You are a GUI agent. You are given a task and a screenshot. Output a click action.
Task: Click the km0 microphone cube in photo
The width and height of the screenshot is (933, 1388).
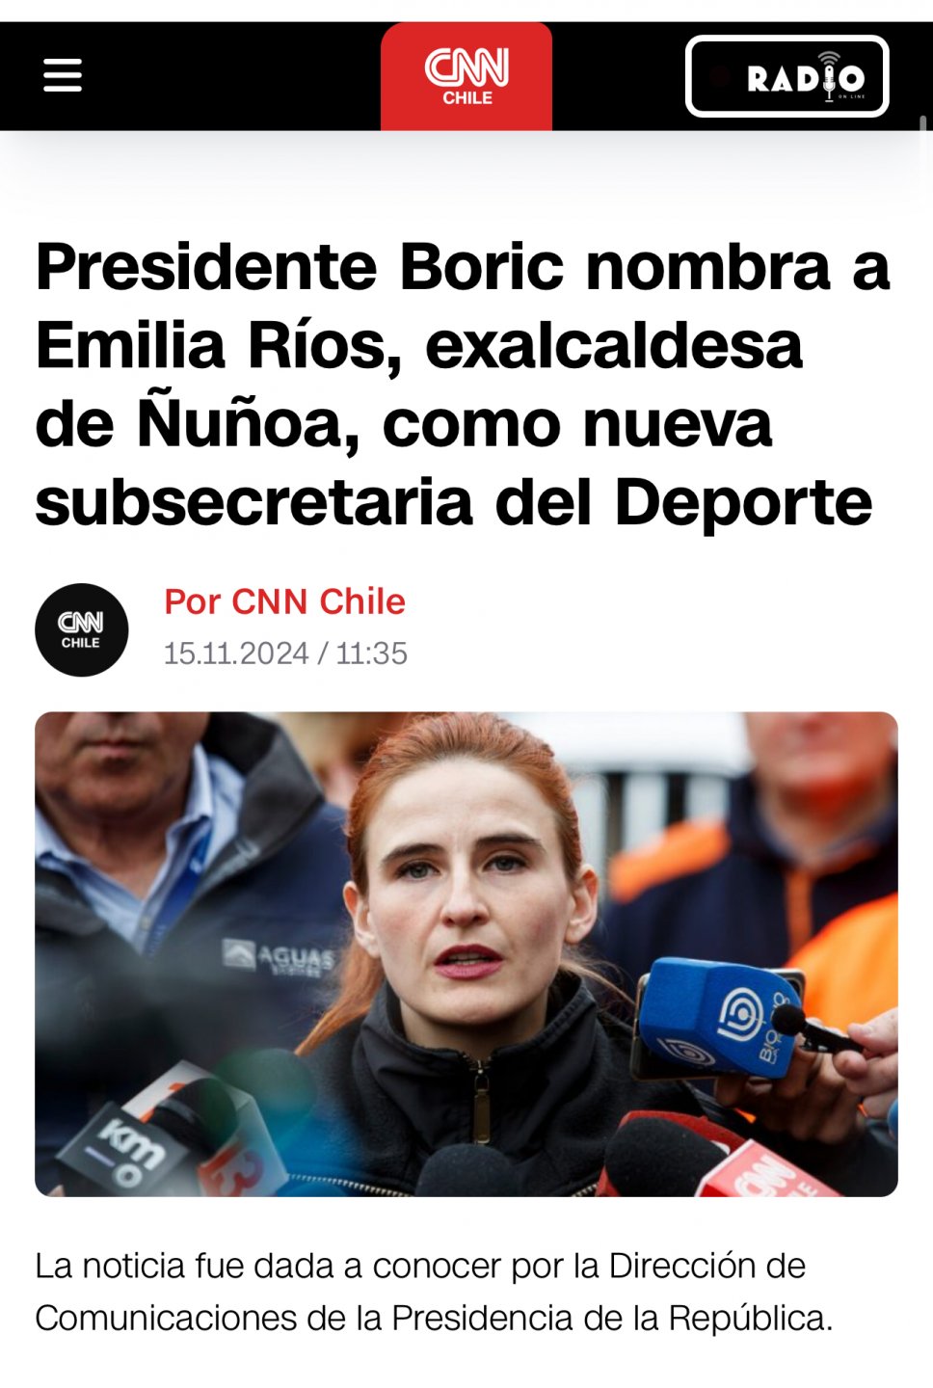[x=125, y=1143]
